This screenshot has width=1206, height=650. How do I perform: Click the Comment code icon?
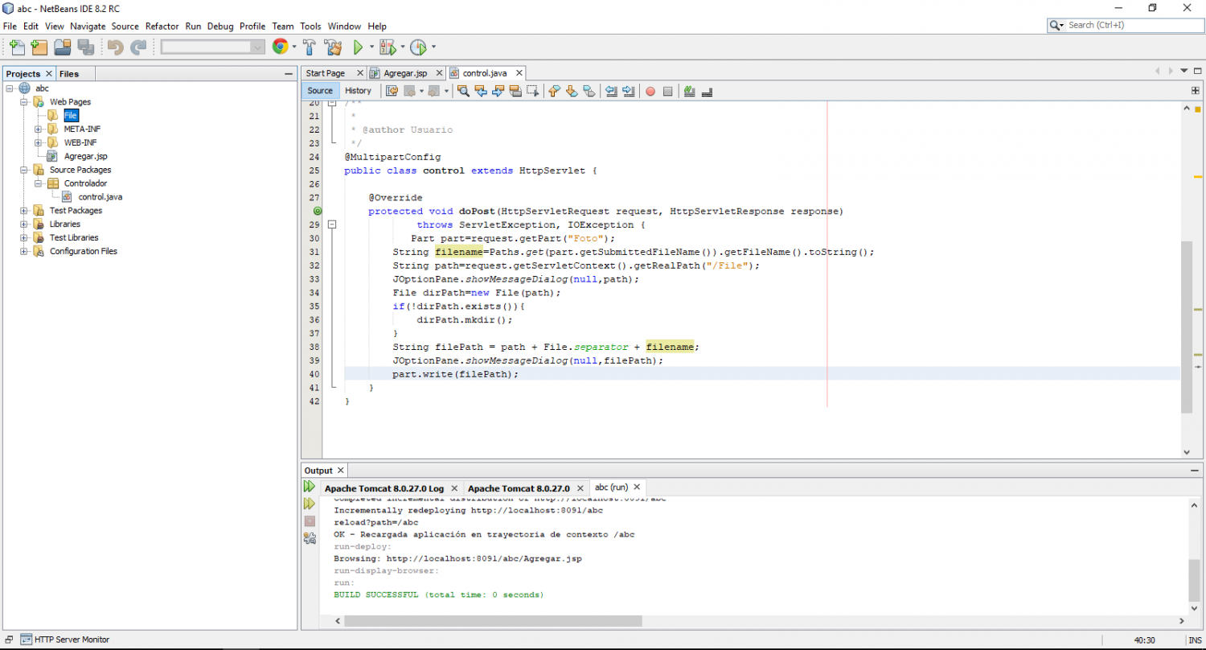click(689, 91)
